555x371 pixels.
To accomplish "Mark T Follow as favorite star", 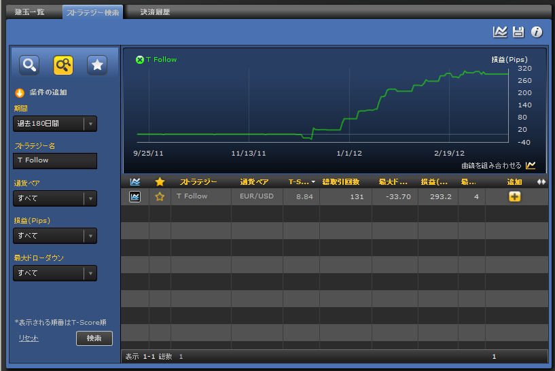I will click(x=160, y=196).
